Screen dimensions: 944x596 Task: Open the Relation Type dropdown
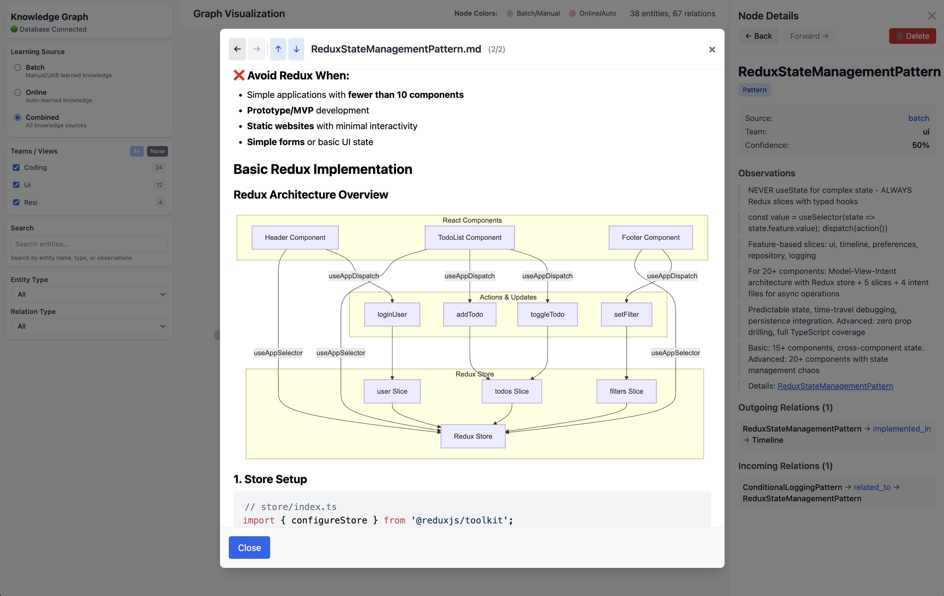(90, 326)
